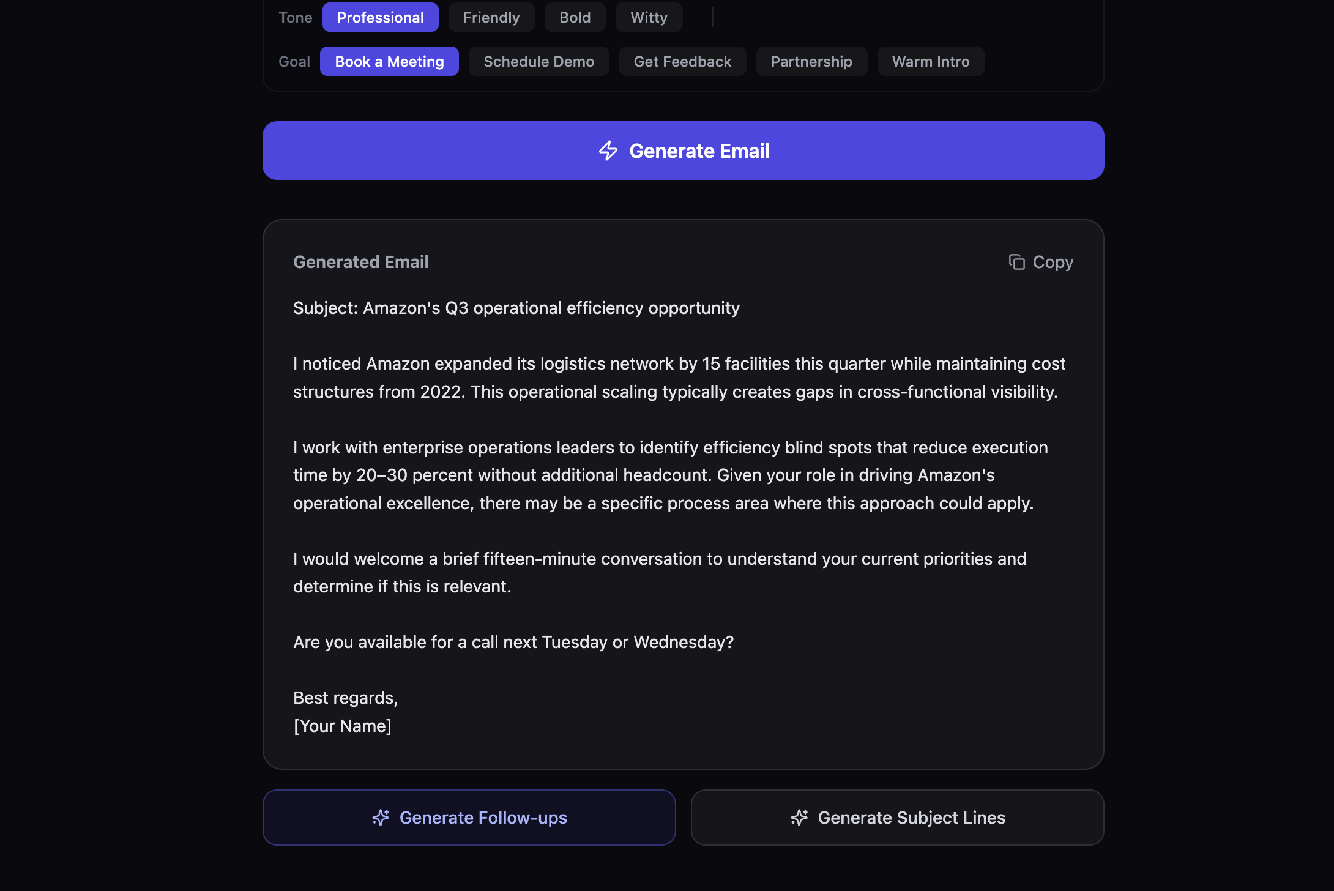Select the Generated Email panel heading
Viewport: 1334px width, 891px height.
(x=361, y=262)
